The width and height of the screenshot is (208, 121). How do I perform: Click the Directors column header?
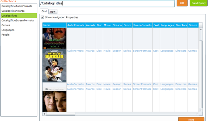181,25
